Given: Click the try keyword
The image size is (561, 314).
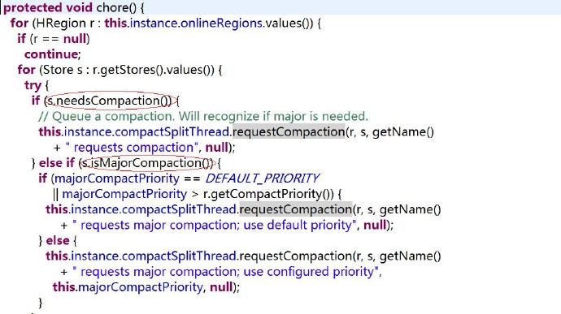Looking at the screenshot, I should click(x=33, y=85).
